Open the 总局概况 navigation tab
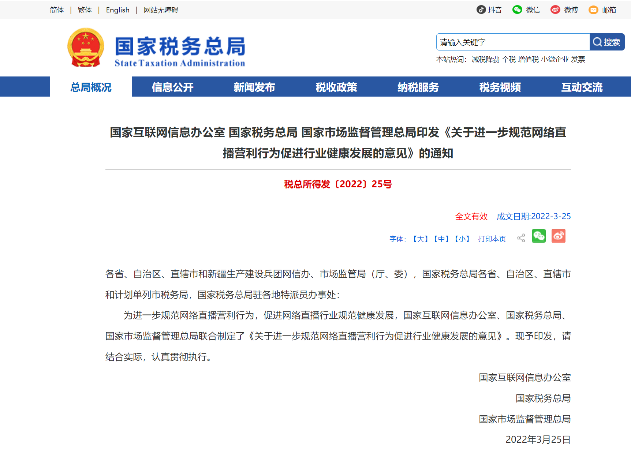This screenshot has width=631, height=457. (x=91, y=87)
